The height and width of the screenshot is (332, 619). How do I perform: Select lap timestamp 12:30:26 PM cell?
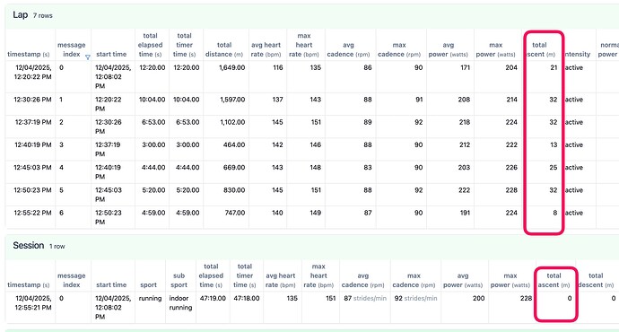point(33,100)
